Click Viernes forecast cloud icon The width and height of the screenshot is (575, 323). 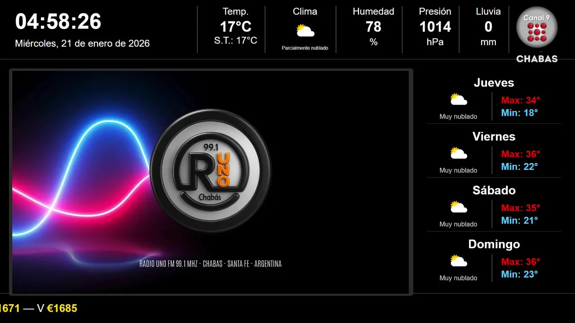459,153
